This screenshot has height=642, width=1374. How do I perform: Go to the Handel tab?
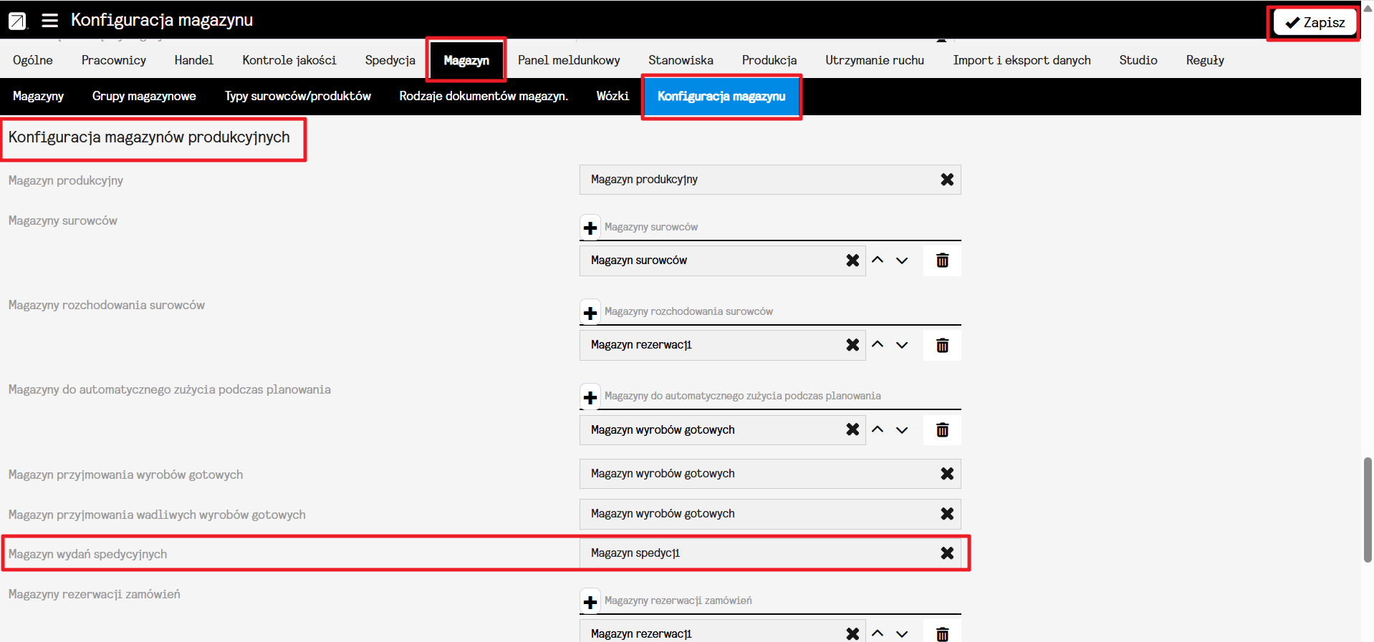tap(194, 60)
